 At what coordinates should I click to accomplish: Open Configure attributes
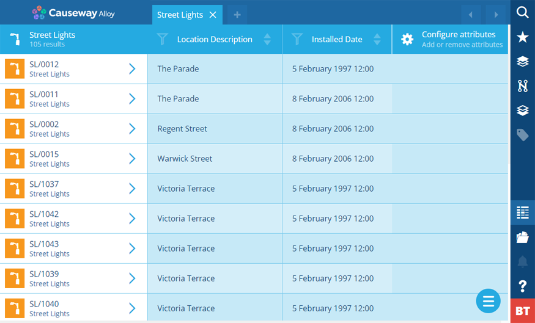coord(451,39)
